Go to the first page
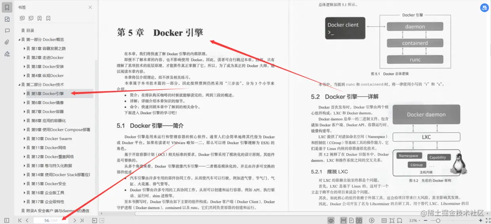Image resolution: width=491 pixels, height=224 pixels. pos(20,220)
